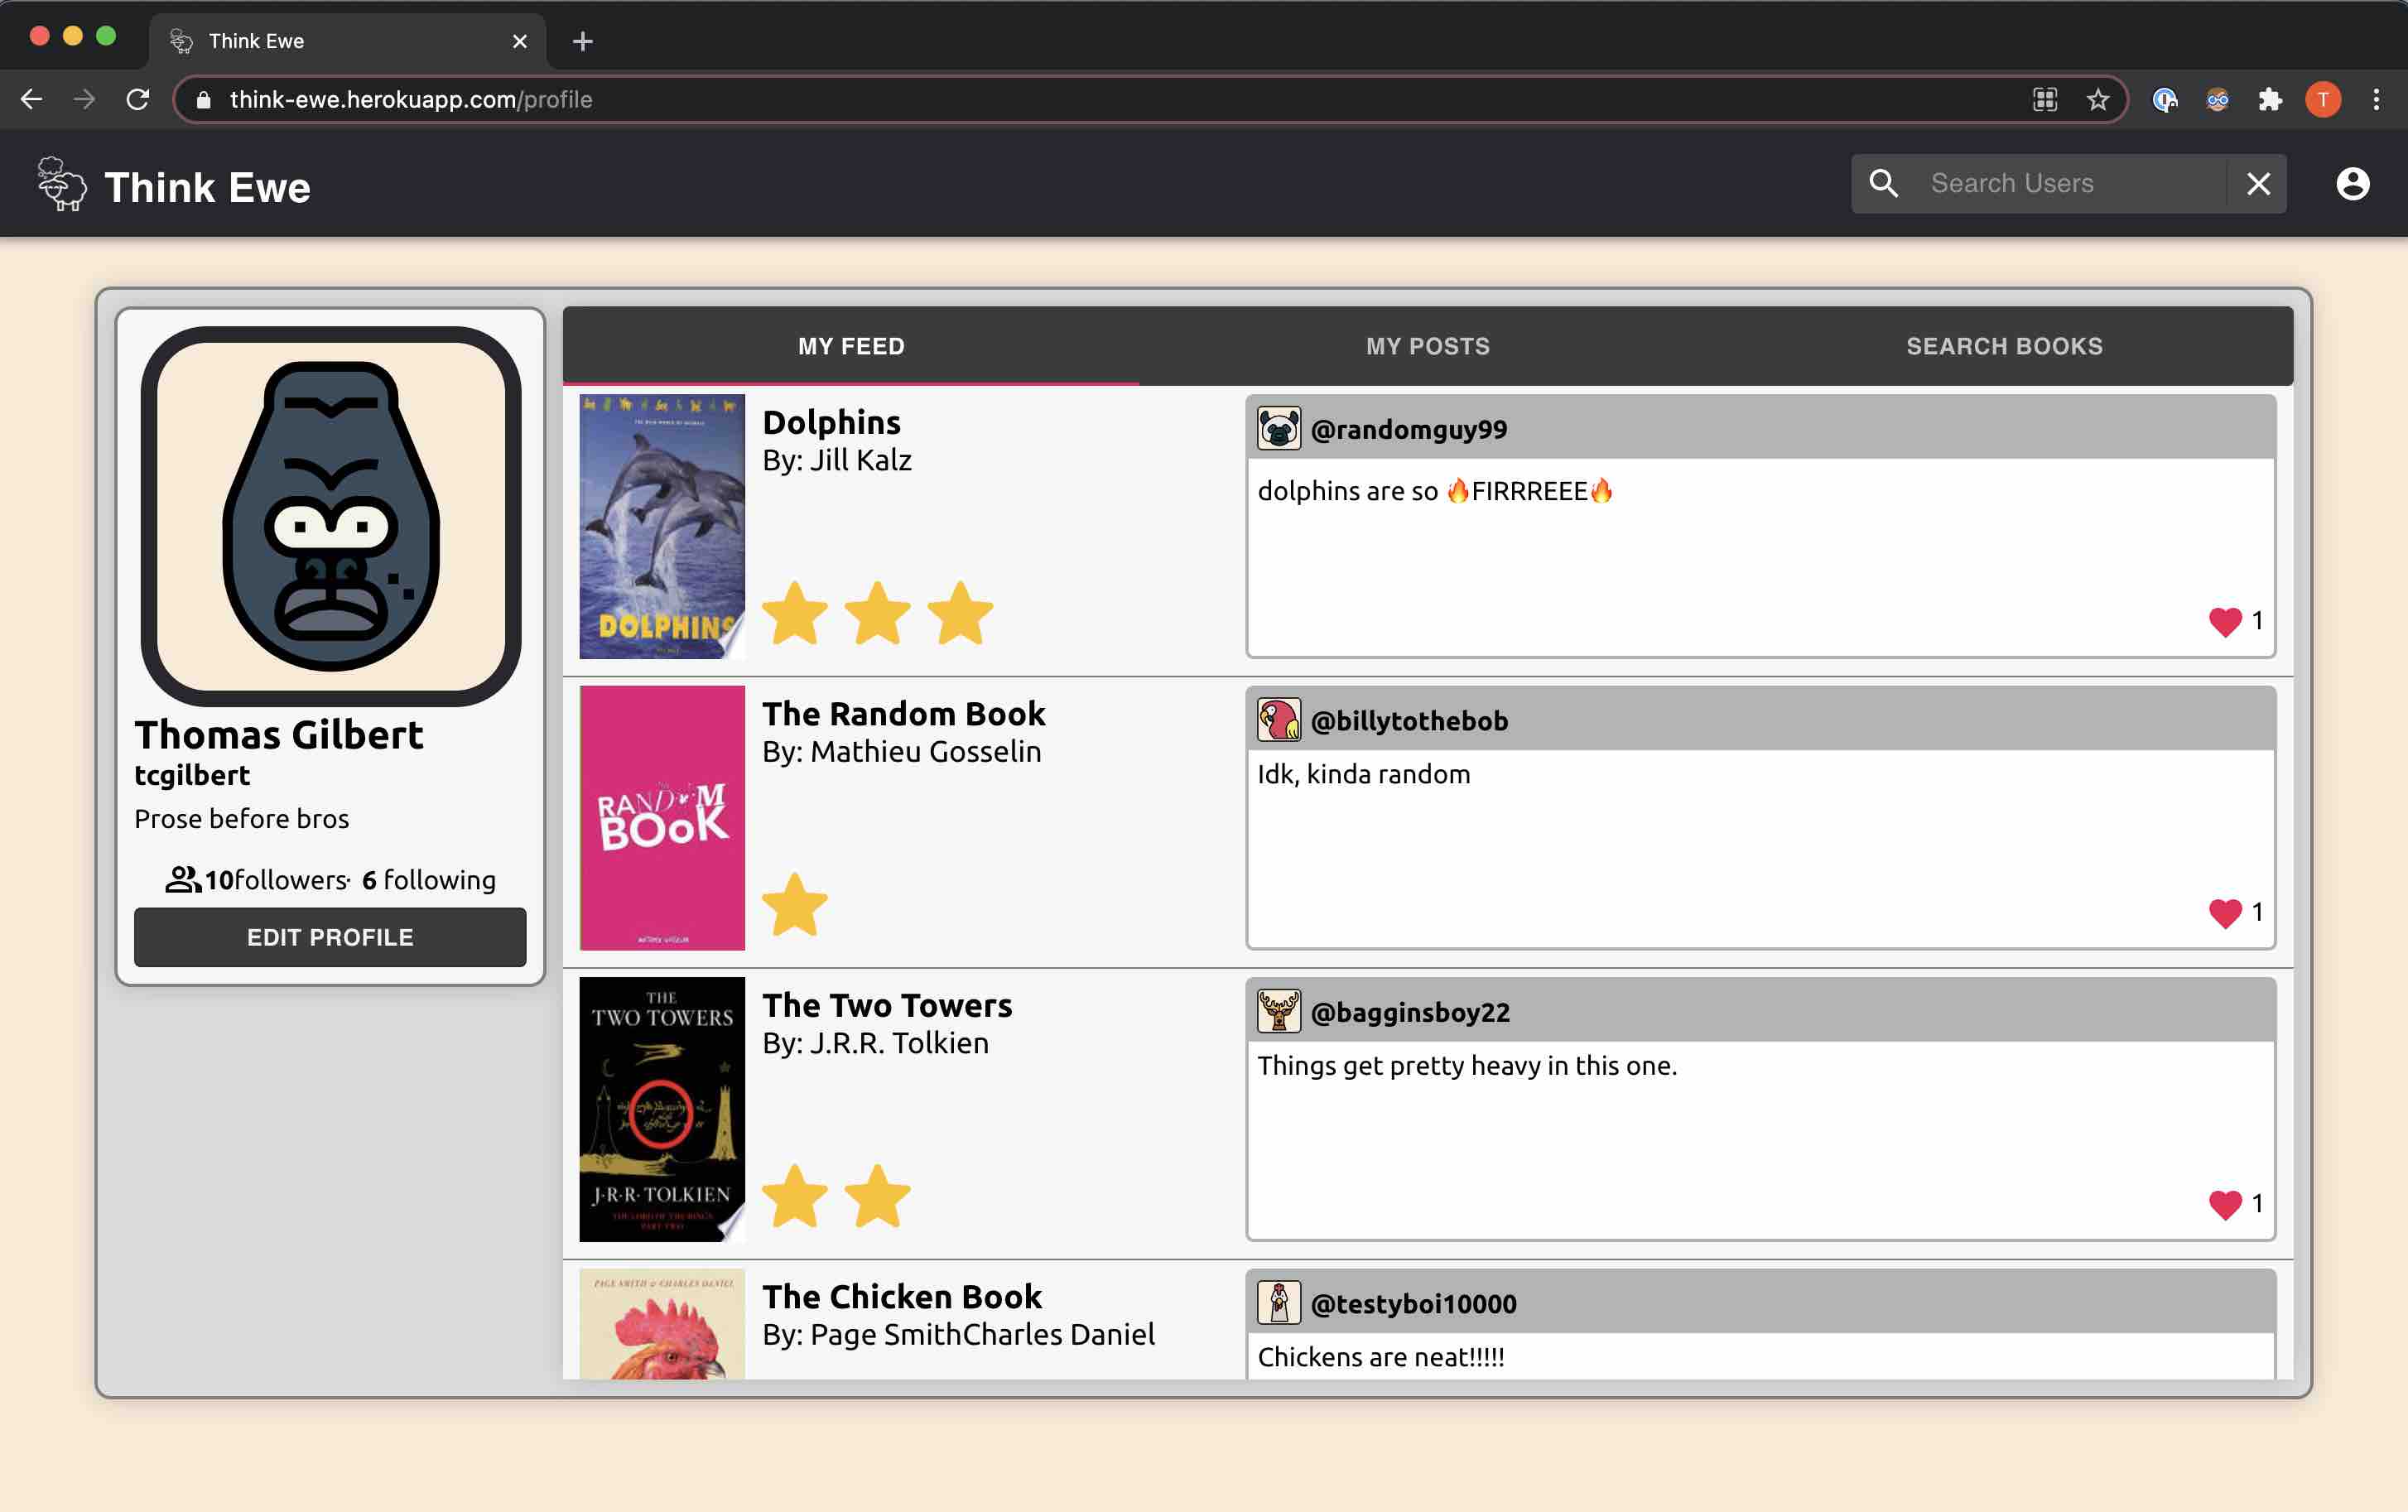Image resolution: width=2408 pixels, height=1512 pixels.
Task: Click the Edit Profile button
Action: [x=330, y=937]
